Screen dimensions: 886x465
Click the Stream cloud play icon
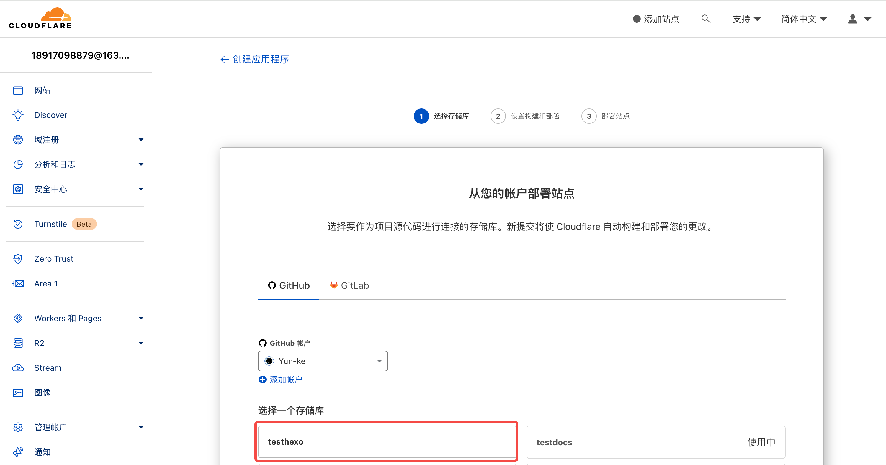pyautogui.click(x=18, y=368)
